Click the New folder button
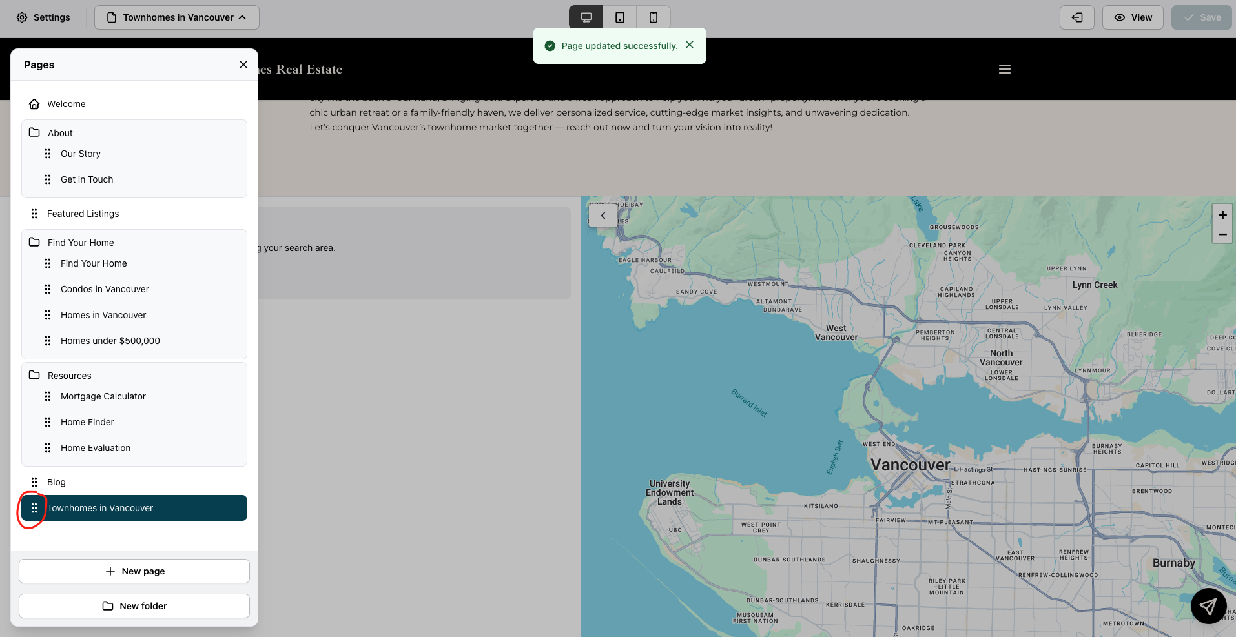The height and width of the screenshot is (637, 1236). (134, 606)
